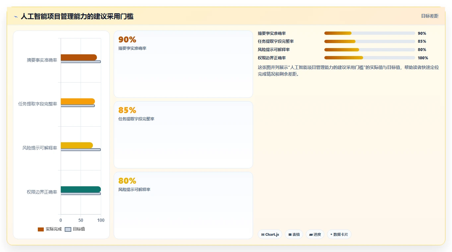Click the 摘要事实准确率 axis label in the chart
Image resolution: width=452 pixels, height=252 pixels.
coord(42,60)
